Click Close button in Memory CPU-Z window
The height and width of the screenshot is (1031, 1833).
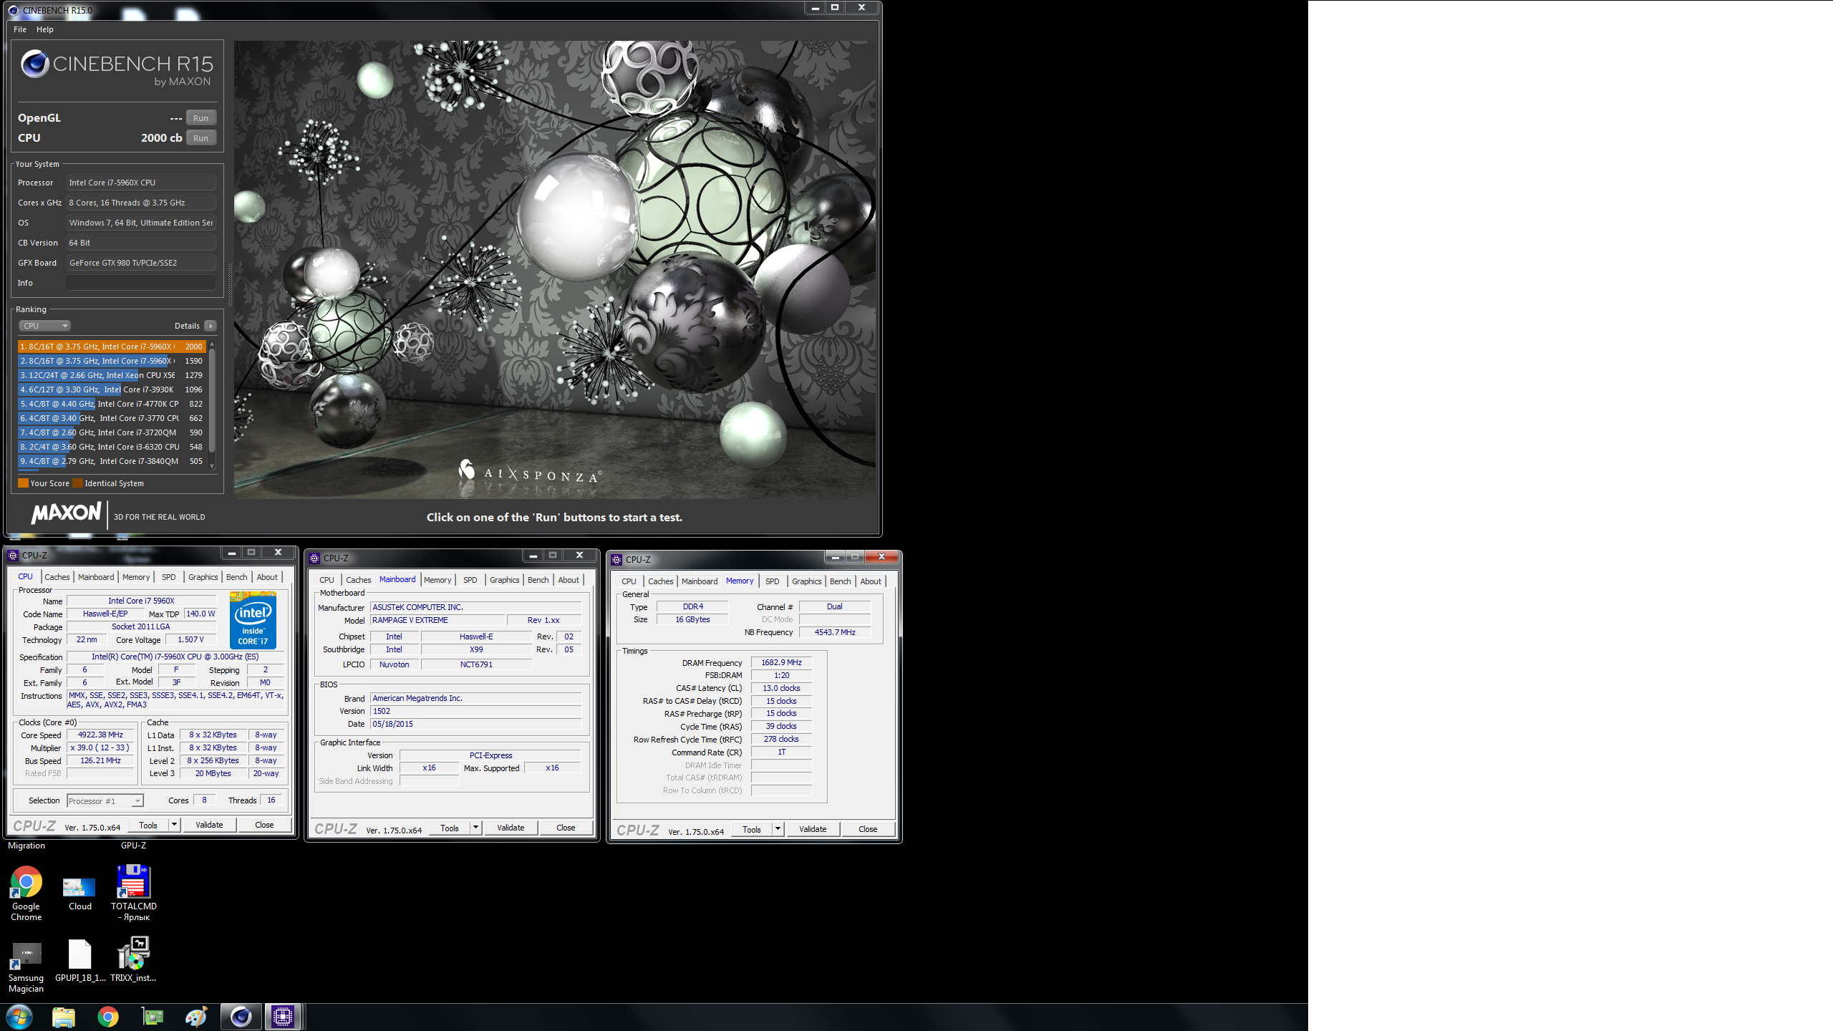(x=868, y=829)
